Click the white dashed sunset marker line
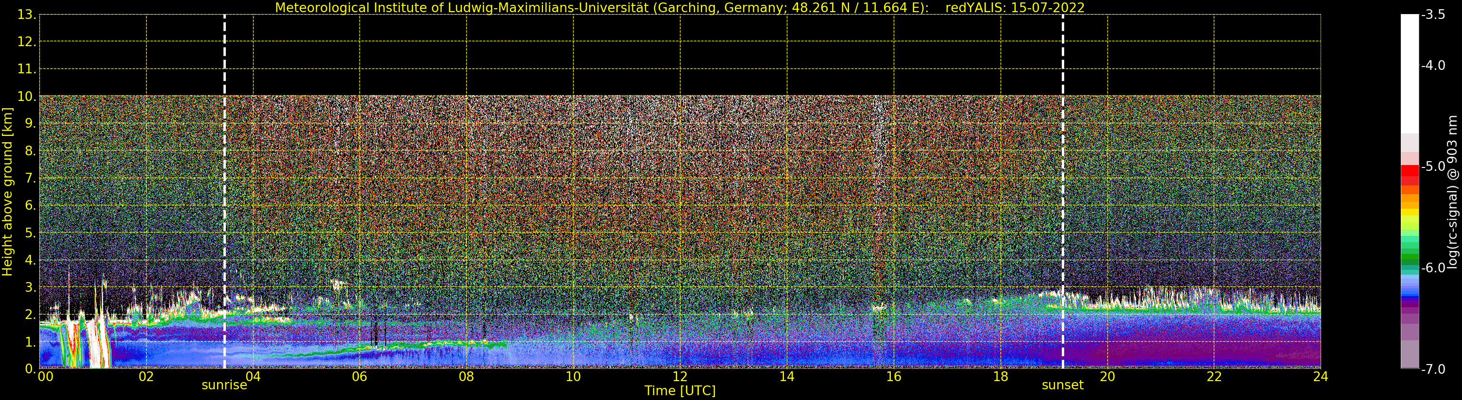 (1063, 192)
